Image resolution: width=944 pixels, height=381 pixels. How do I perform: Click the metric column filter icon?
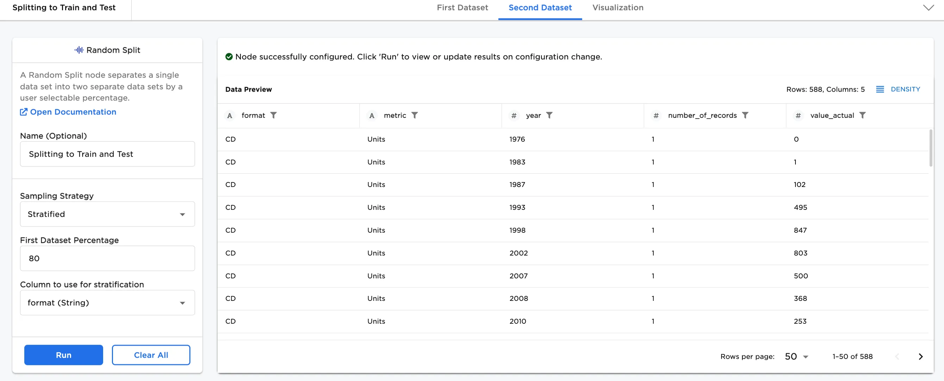[x=415, y=115]
